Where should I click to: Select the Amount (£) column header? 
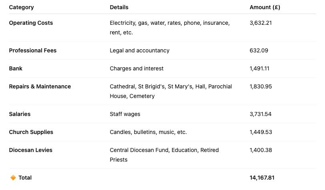click(x=265, y=7)
